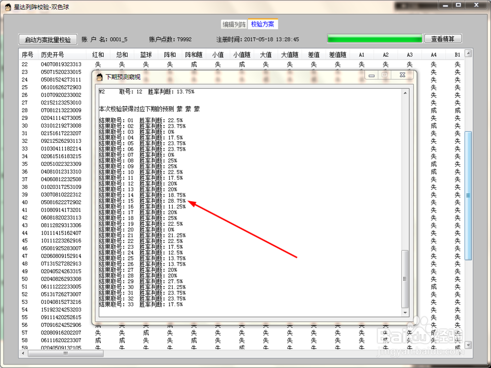Click the 结果取号 08 line 25%
This screenshot has height=368, width=491.
(x=138, y=161)
